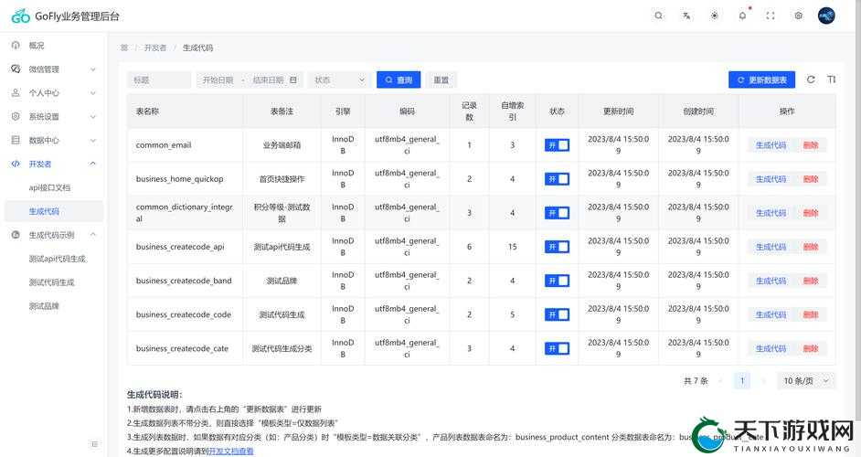Click the 概况 dashboard icon in sidebar
861x457 pixels.
click(16, 46)
